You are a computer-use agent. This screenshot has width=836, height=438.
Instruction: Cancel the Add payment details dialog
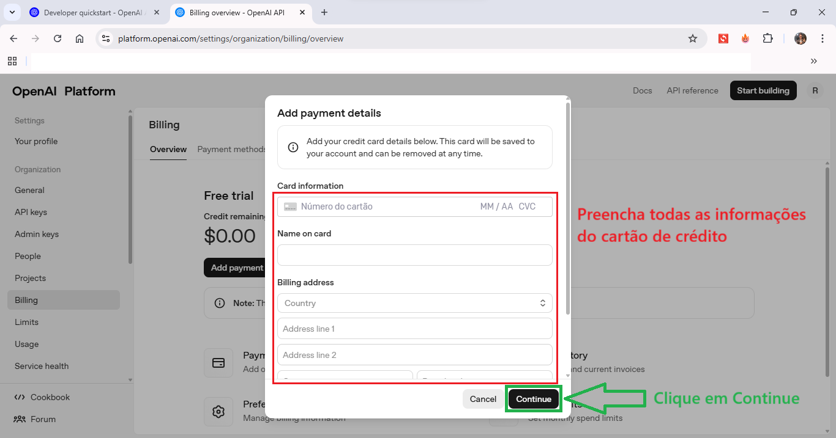click(483, 399)
